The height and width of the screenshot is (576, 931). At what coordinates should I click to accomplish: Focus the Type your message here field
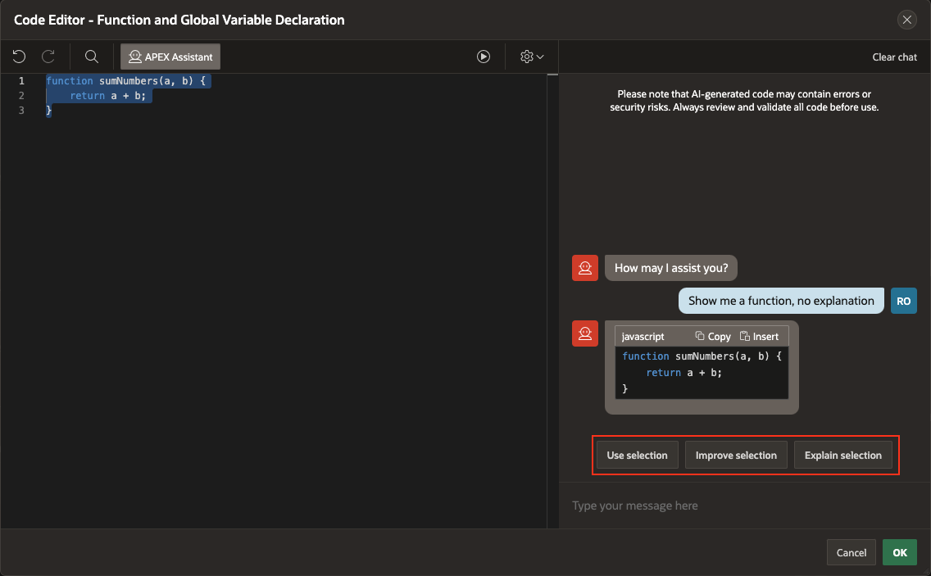point(745,506)
